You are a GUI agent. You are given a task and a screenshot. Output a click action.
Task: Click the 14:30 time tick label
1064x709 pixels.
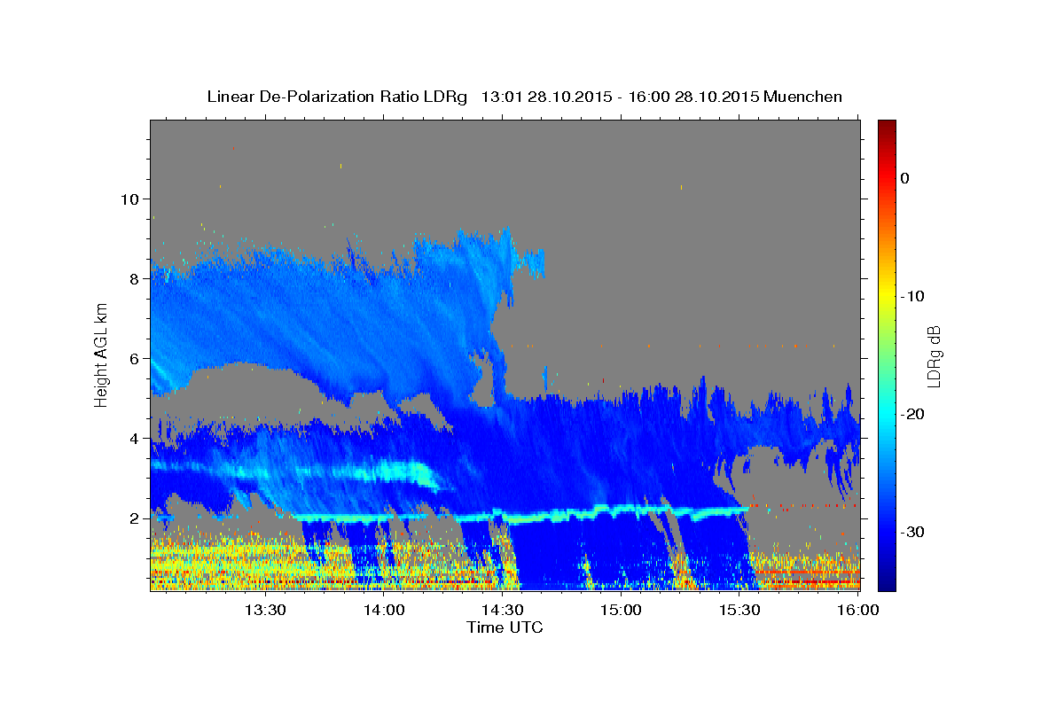coord(502,610)
